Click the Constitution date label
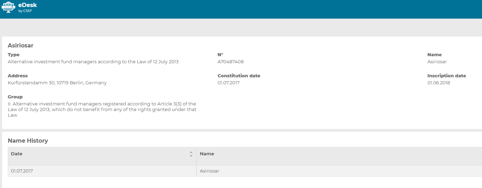The image size is (482, 188). [239, 76]
